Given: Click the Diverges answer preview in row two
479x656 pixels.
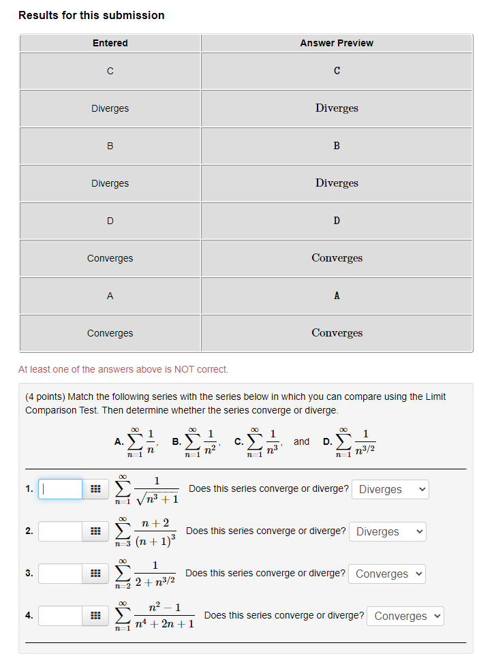Looking at the screenshot, I should click(337, 108).
